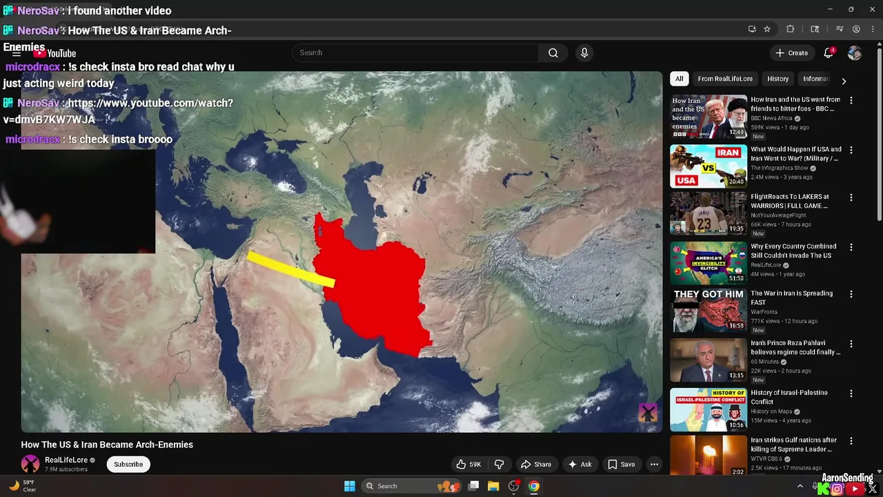Screen dimensions: 883x497
Task: Click Windows taskbar search box
Action: coord(411,486)
